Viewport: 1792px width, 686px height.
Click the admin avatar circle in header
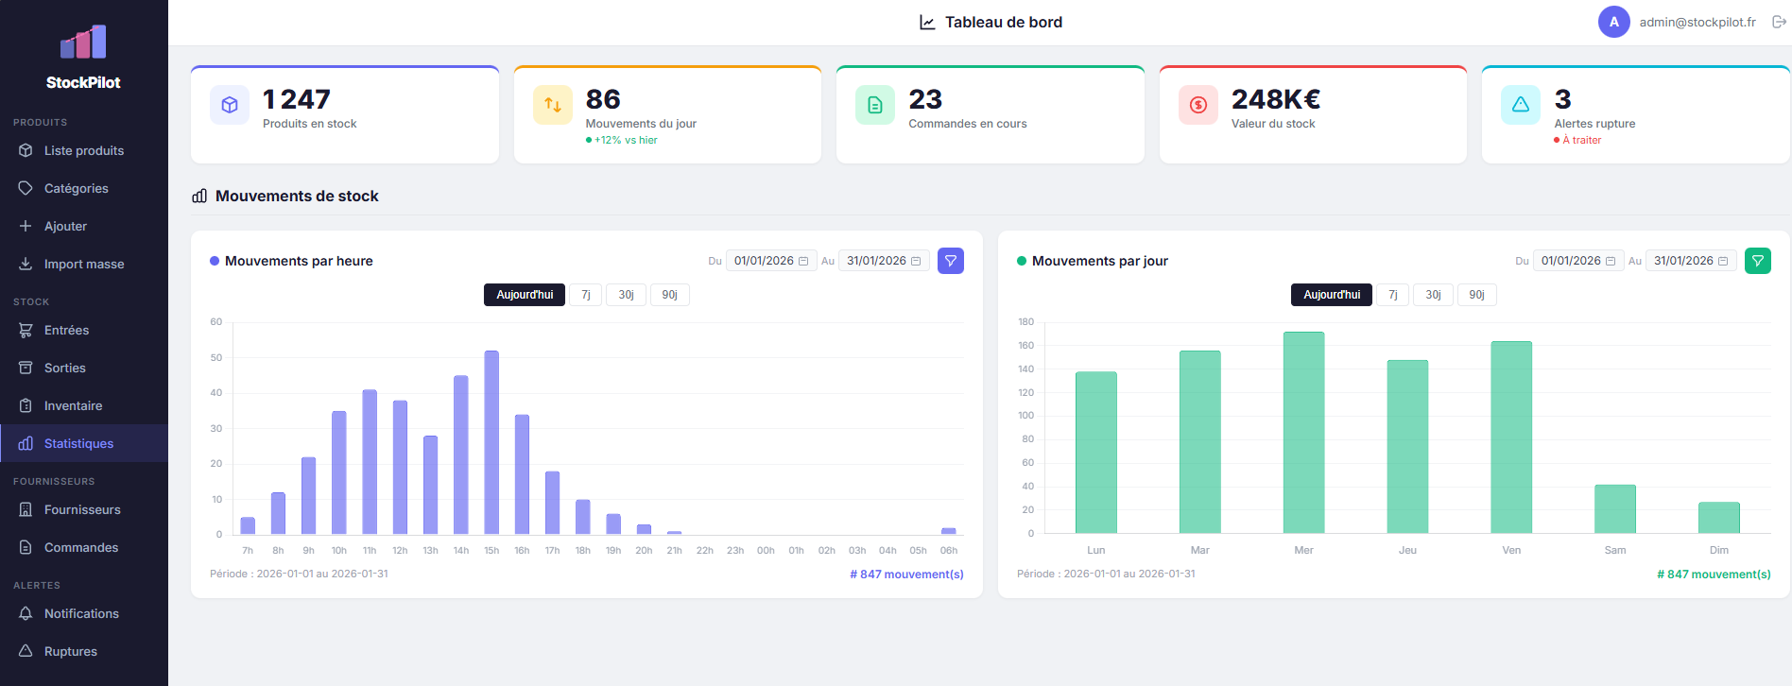(1613, 22)
